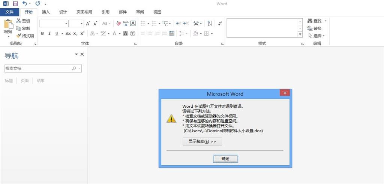
Task: Click the Undo arrow in quick access toolbar
Action: pos(25,3)
